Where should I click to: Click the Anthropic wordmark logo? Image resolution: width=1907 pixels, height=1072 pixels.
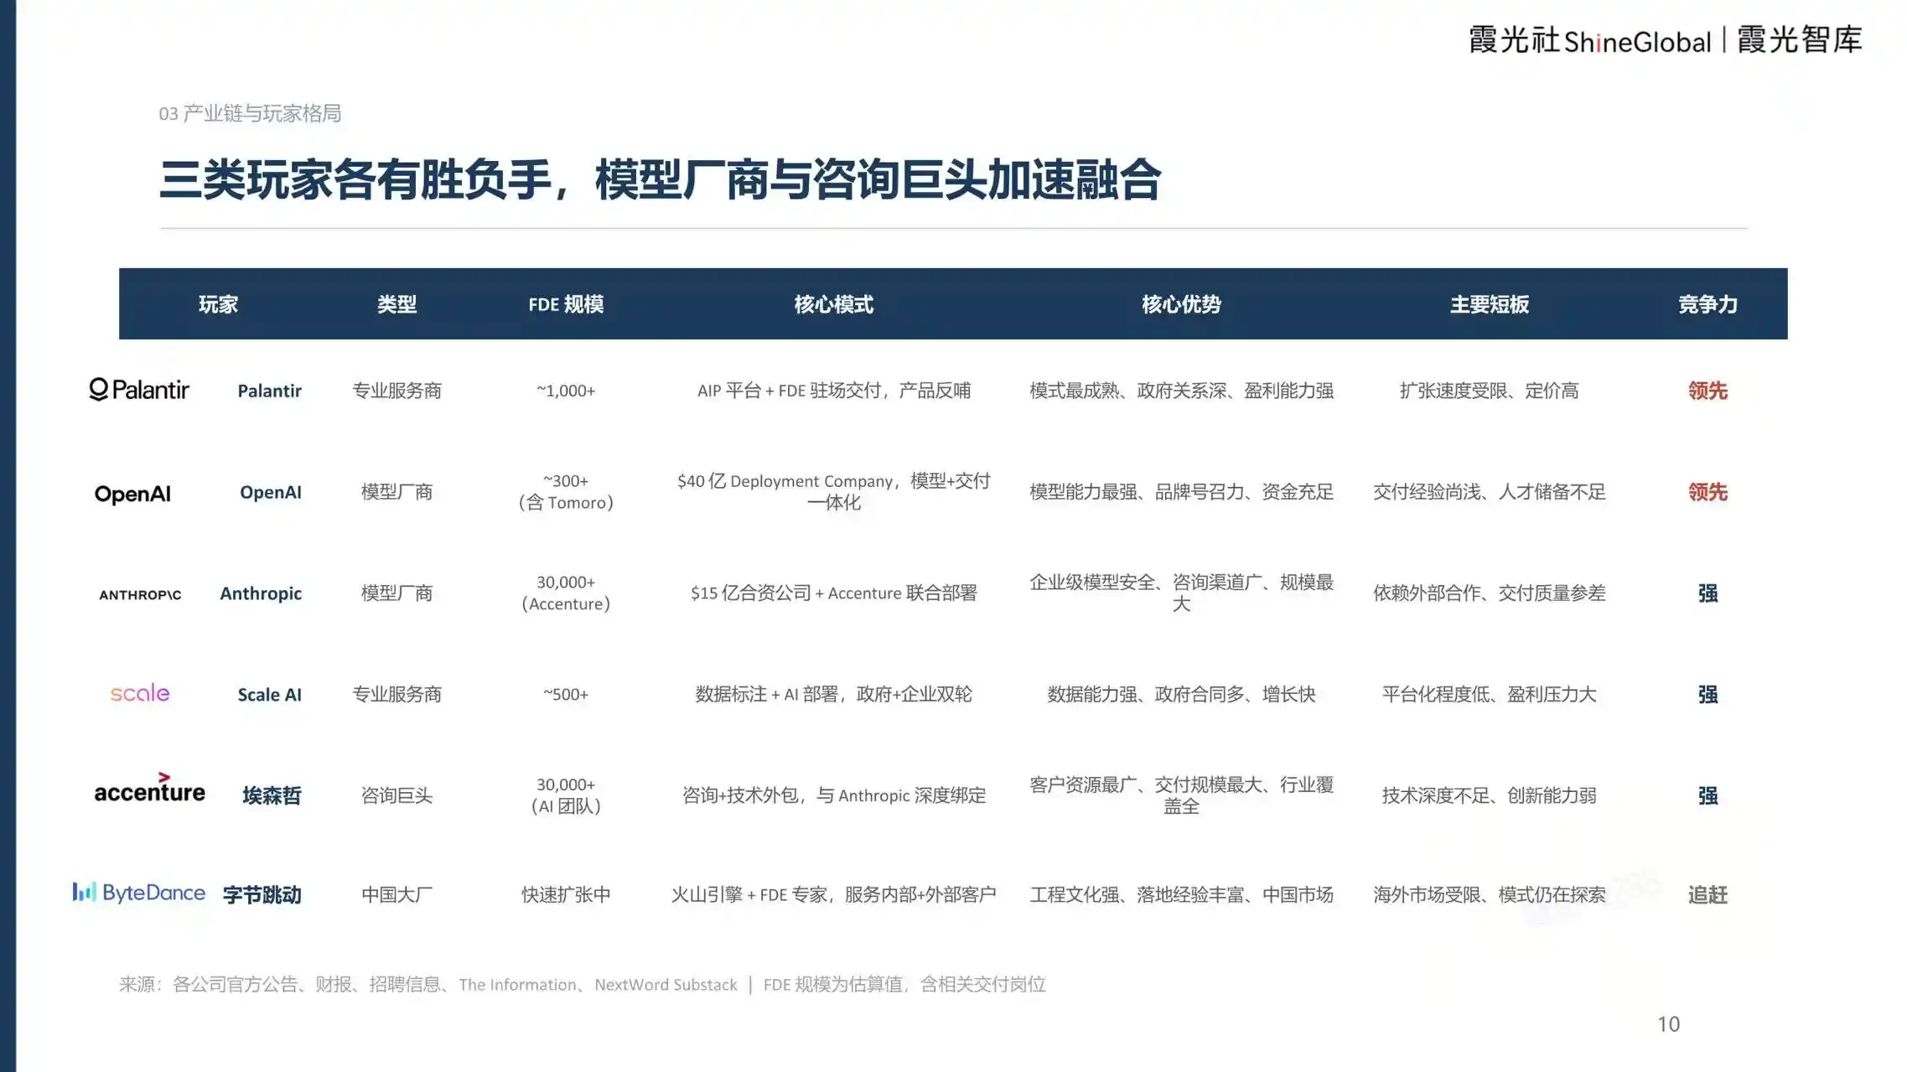(140, 594)
